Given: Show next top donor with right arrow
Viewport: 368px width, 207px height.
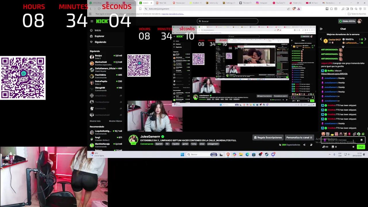Looking at the screenshot, I should 365,39.
